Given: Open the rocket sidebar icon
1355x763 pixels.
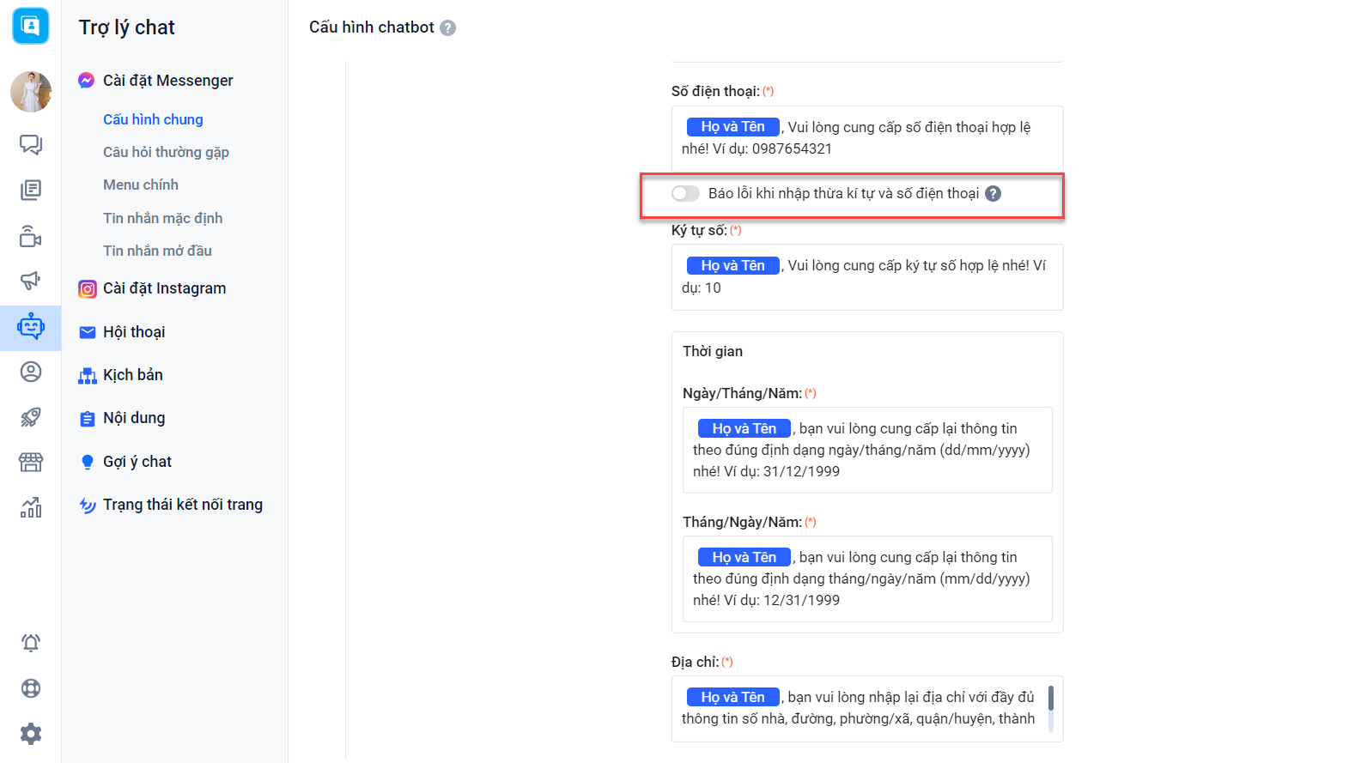Looking at the screenshot, I should pyautogui.click(x=31, y=417).
